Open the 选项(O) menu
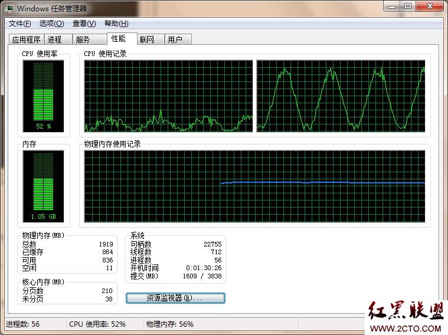 tap(52, 24)
